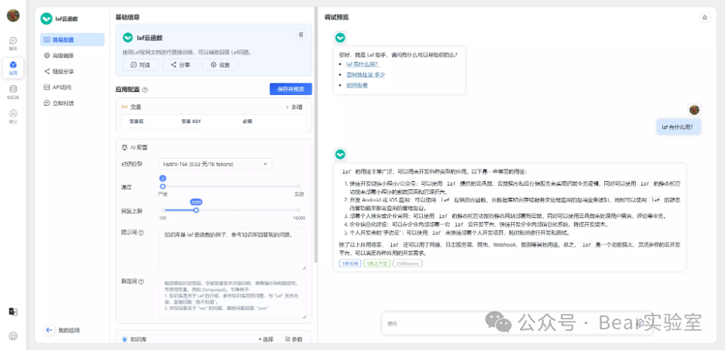Click the 温度 slider handle

click(163, 186)
